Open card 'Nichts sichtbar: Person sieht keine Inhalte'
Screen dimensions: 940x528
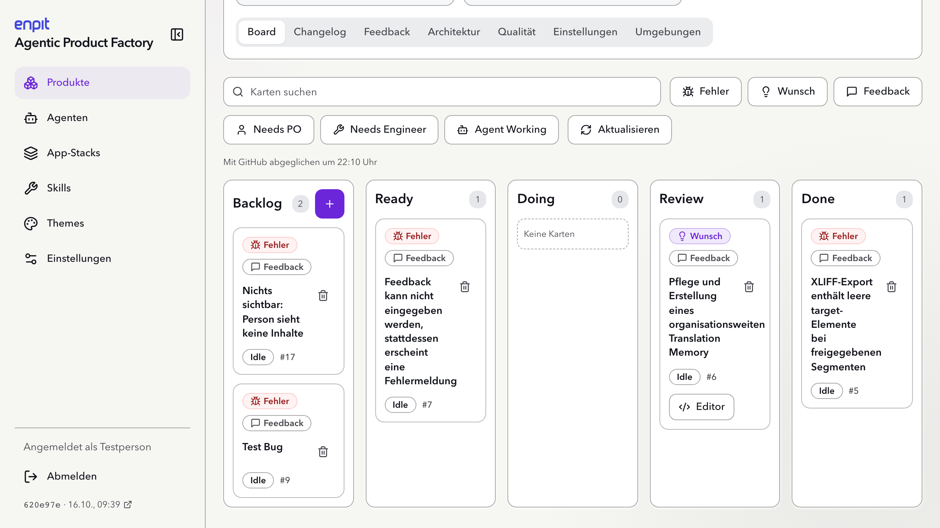click(x=273, y=312)
